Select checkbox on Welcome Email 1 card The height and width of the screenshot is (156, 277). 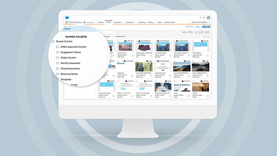(118, 42)
